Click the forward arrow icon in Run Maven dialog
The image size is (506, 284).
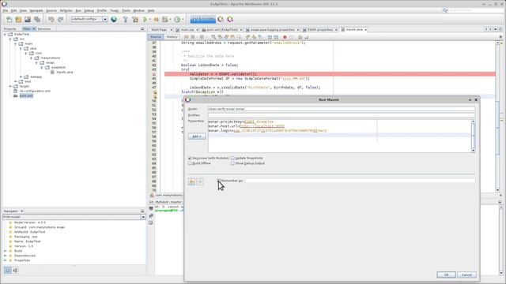(200, 181)
